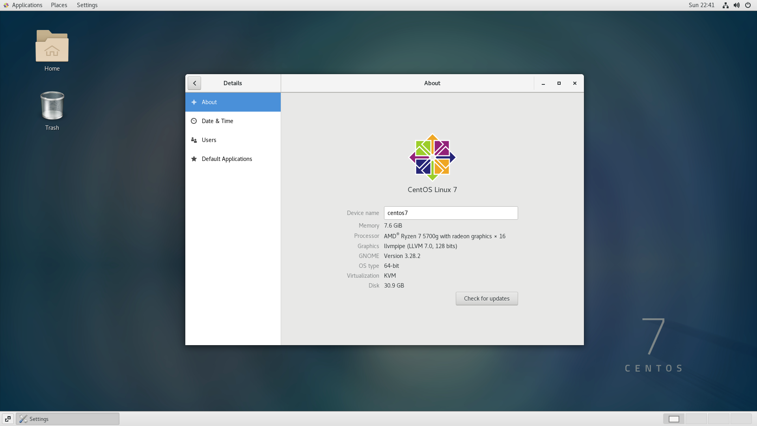757x426 pixels.
Task: Switch to the second workspace
Action: [x=696, y=419]
